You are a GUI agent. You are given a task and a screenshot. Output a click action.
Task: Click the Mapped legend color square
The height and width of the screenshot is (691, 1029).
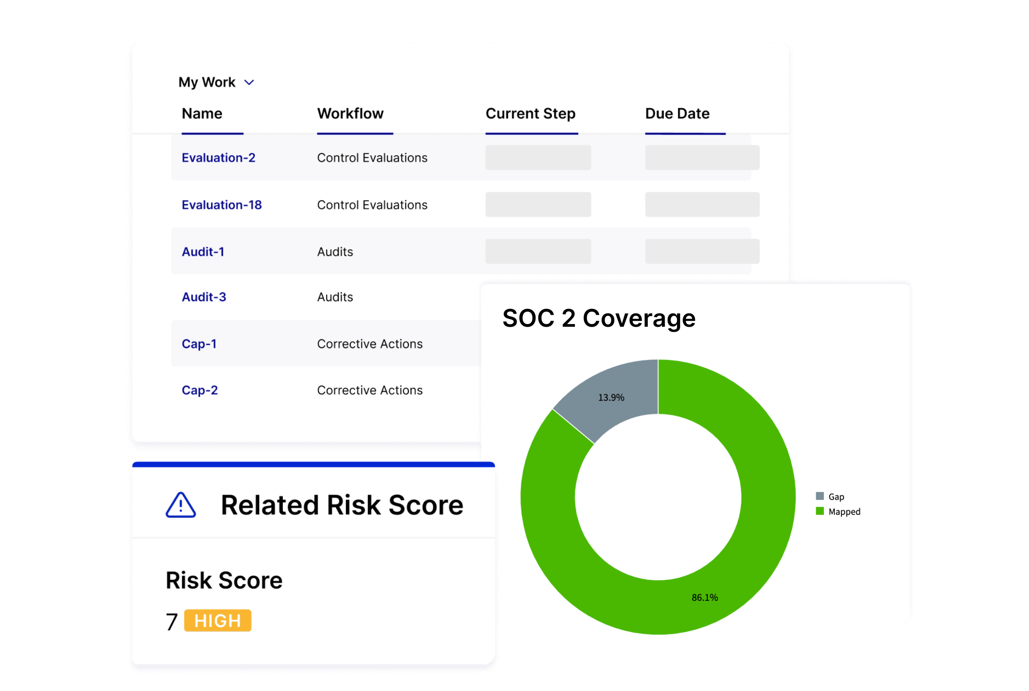coord(820,511)
